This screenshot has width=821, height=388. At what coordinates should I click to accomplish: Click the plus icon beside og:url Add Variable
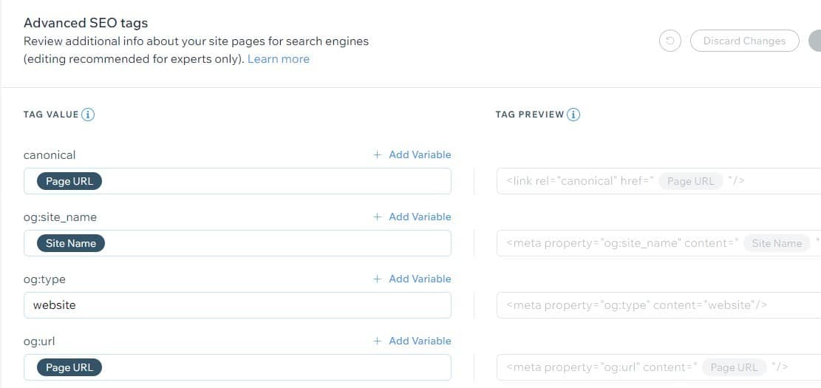click(377, 341)
